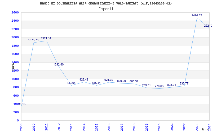
Task: Click year 2016 on the x-axis
Action: pos(109,126)
